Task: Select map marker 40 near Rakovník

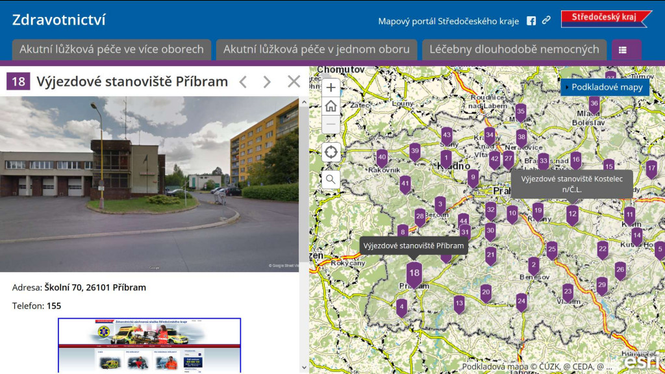Action: tap(382, 158)
